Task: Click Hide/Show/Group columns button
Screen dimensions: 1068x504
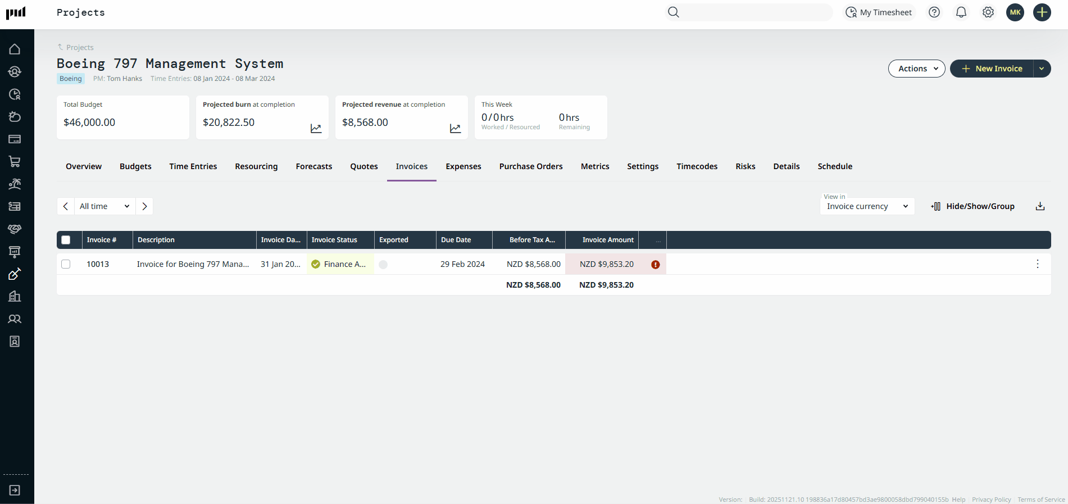Action: pyautogui.click(x=972, y=206)
